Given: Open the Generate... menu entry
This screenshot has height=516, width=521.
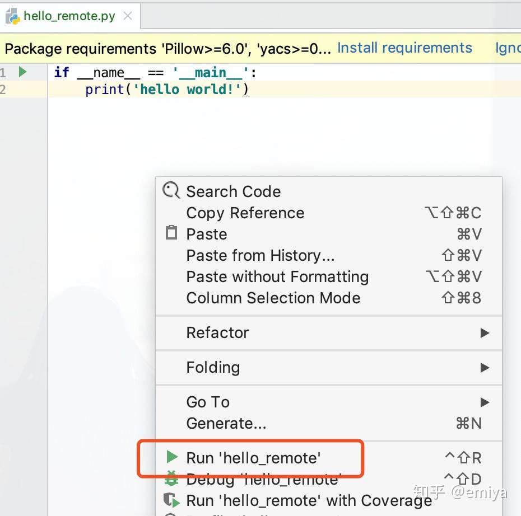Looking at the screenshot, I should click(226, 424).
